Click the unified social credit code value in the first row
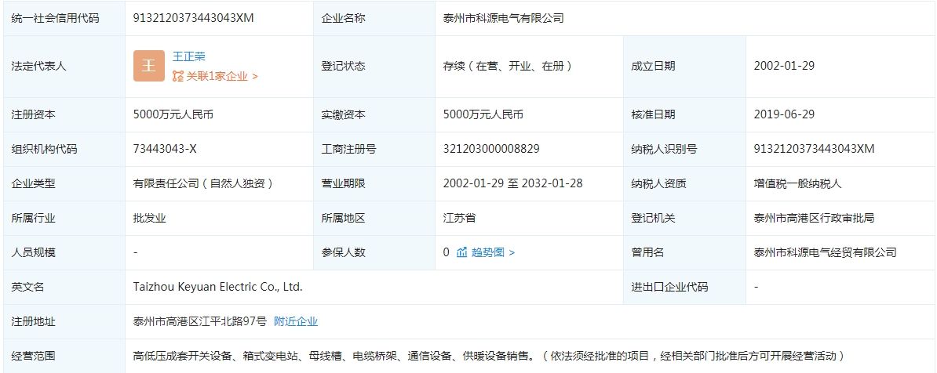 [194, 17]
